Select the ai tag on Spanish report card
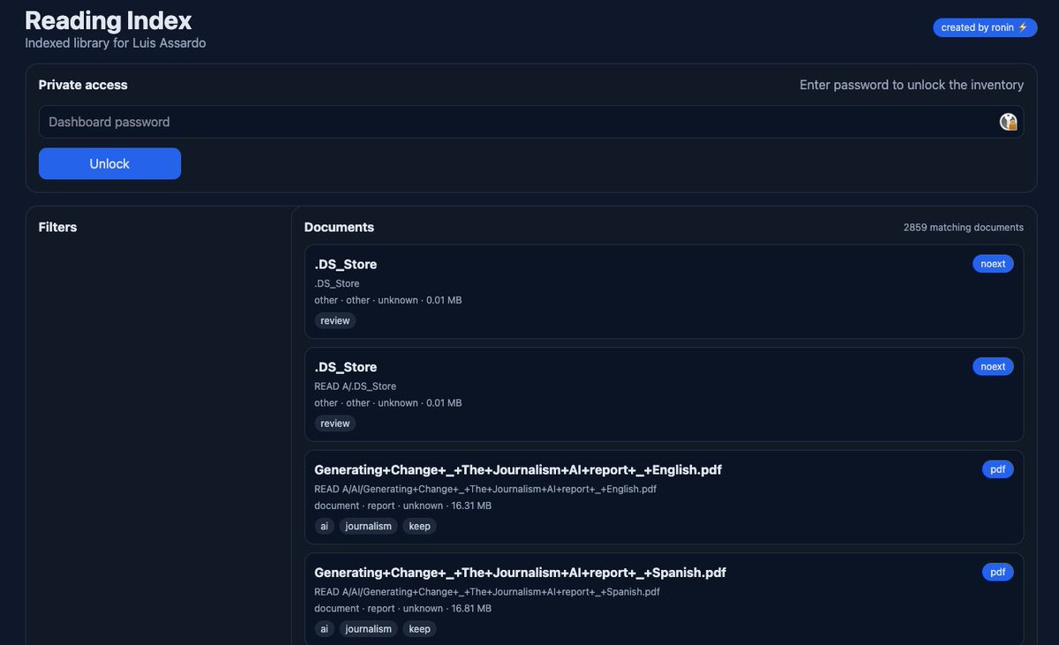 [324, 629]
